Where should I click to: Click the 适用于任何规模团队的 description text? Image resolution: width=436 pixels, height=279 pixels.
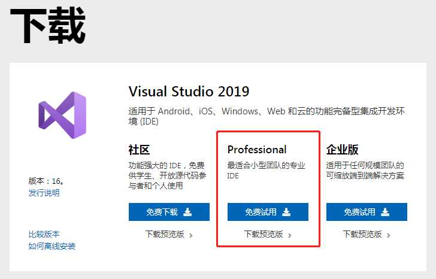[x=365, y=171]
